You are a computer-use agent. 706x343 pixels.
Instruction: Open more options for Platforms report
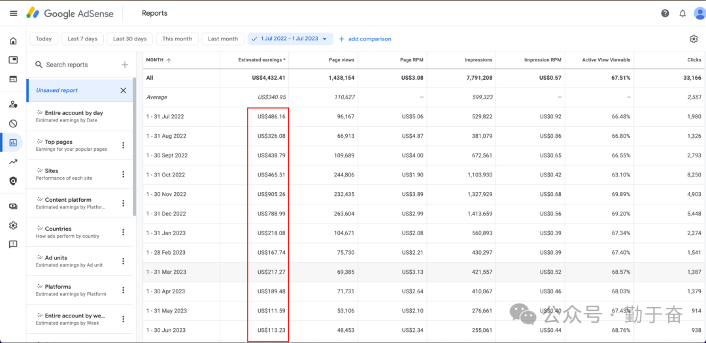(123, 290)
